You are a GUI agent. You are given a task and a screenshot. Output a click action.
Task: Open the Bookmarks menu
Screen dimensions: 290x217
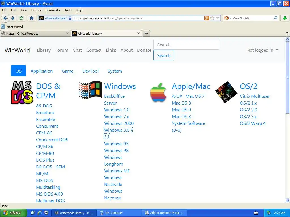click(53, 10)
